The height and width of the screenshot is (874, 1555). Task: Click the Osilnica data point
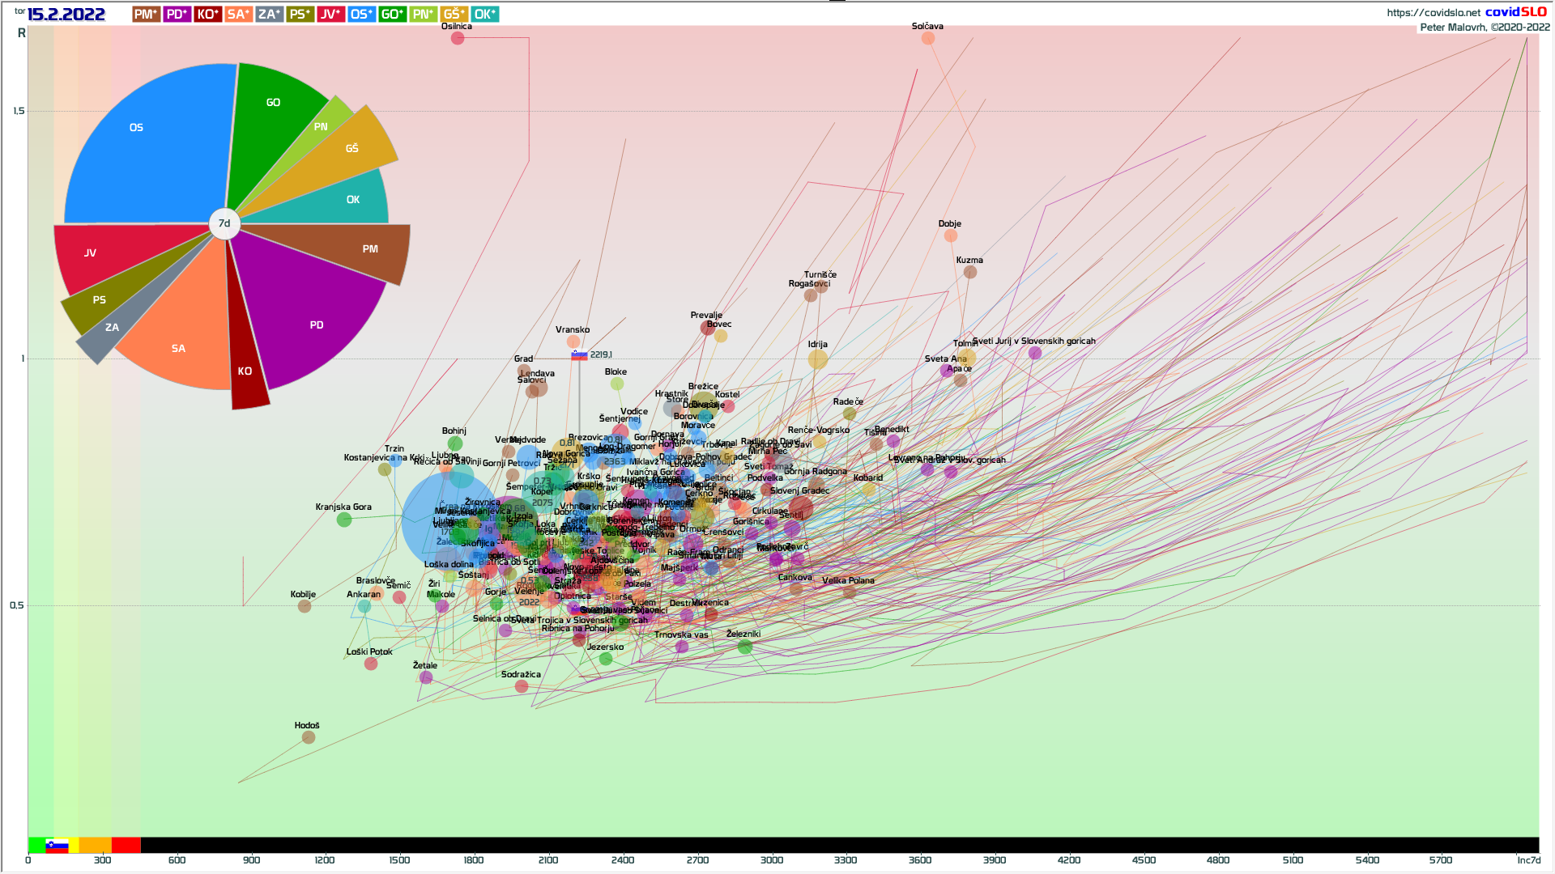coord(458,38)
